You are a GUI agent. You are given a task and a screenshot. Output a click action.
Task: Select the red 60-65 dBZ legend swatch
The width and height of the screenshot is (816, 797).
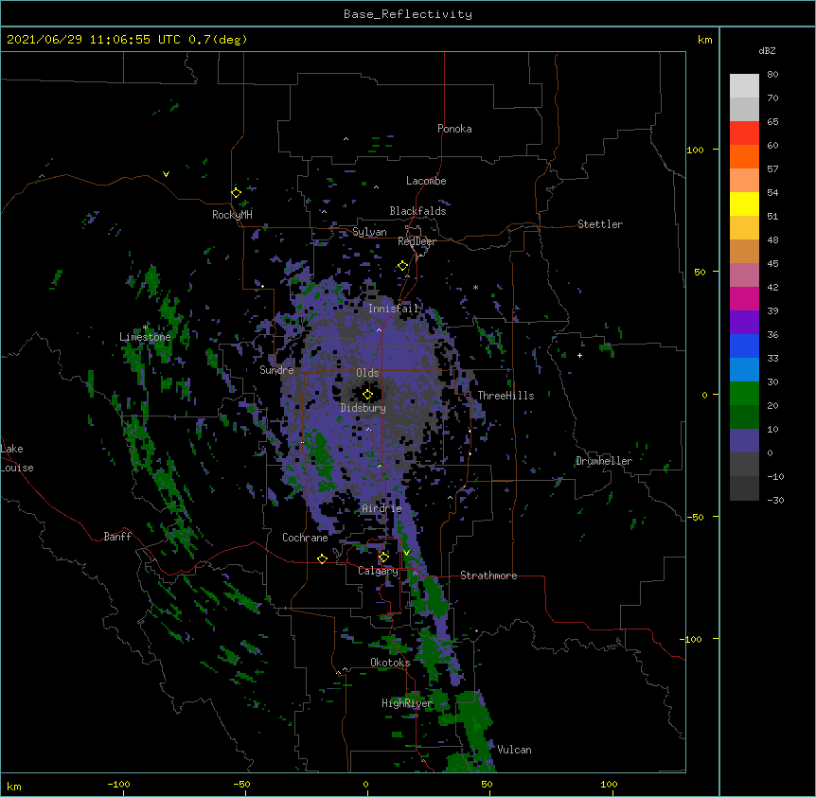744,133
